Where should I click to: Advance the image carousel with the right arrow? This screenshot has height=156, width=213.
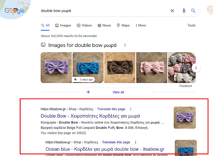[196, 68]
